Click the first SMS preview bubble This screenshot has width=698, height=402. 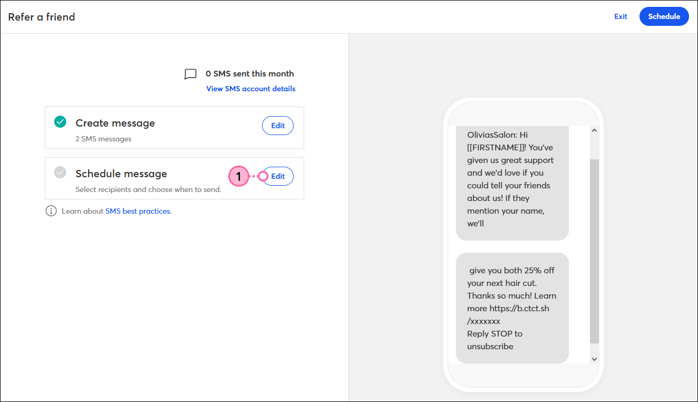tap(512, 179)
